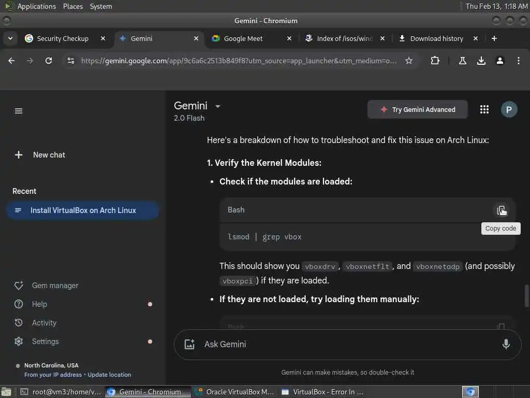Open the Applications menu
530x398 pixels.
point(37,6)
